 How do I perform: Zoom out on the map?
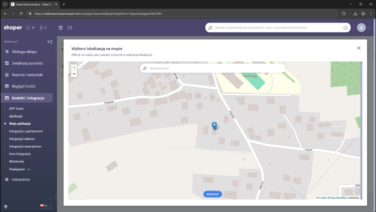pos(74,74)
